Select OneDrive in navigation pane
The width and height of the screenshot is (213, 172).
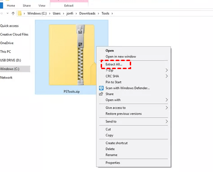(x=7, y=43)
